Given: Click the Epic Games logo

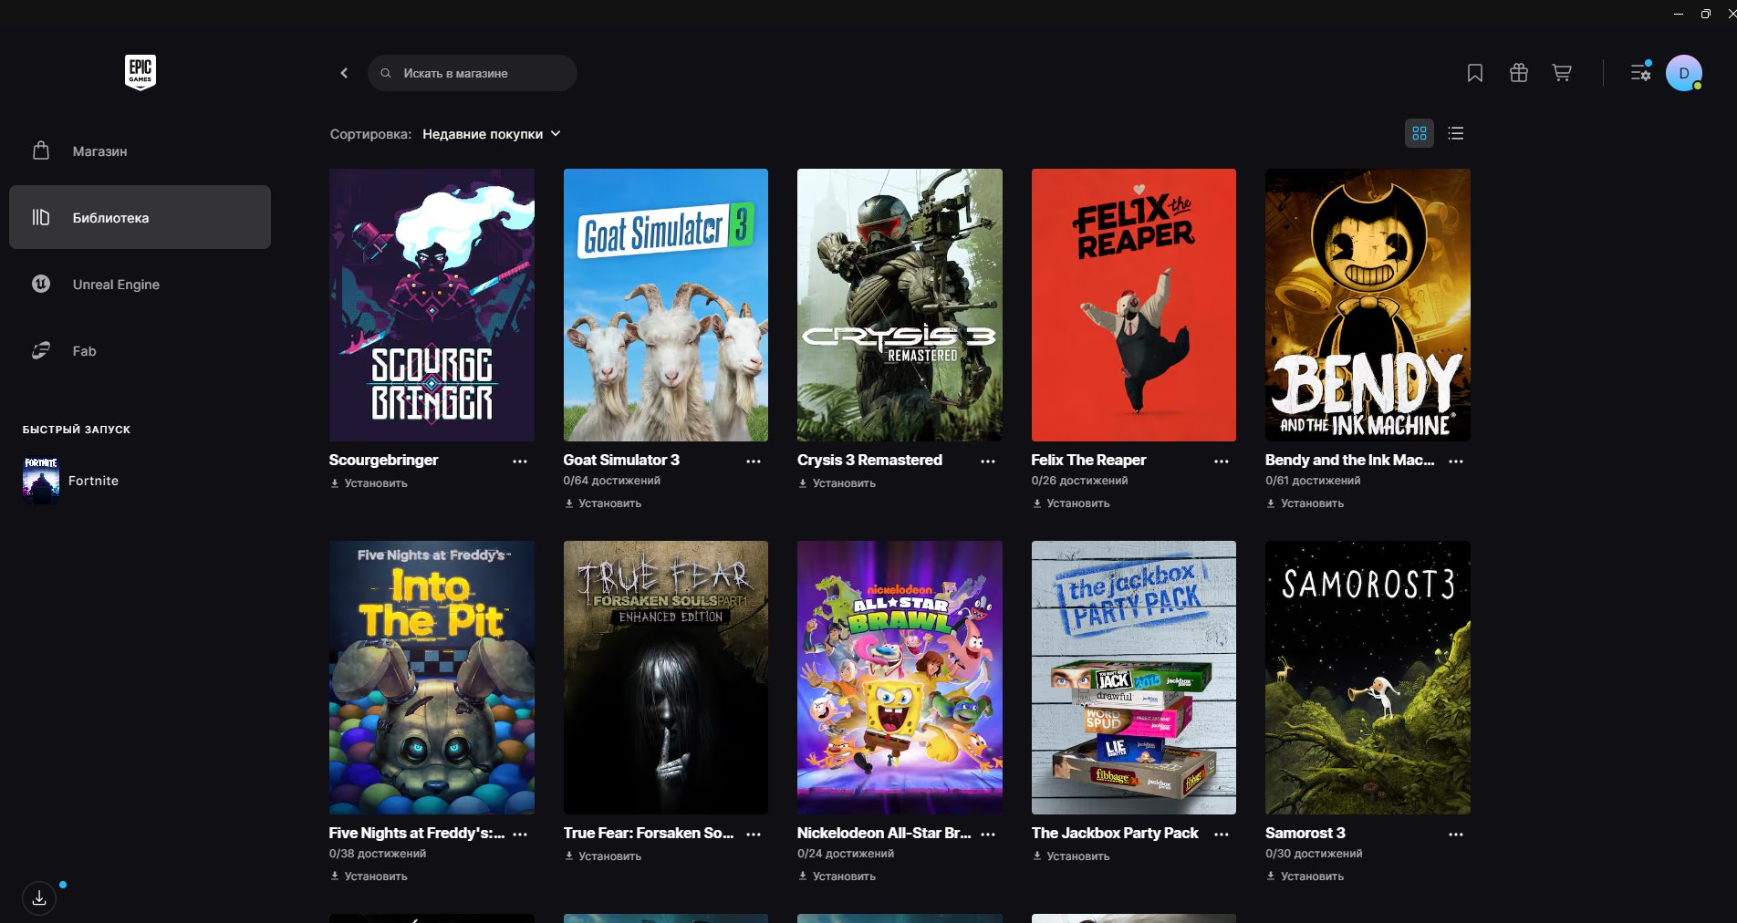Looking at the screenshot, I should click(140, 72).
